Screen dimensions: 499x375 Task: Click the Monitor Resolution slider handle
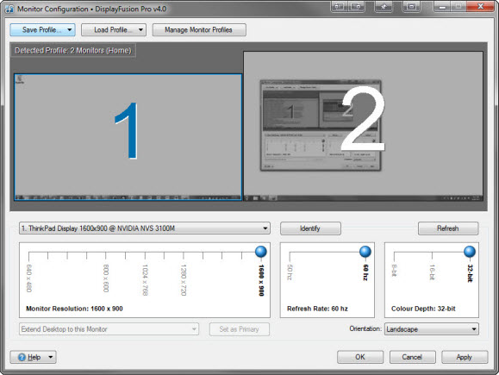[261, 252]
